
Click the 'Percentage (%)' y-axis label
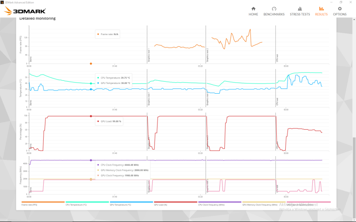[20, 131]
